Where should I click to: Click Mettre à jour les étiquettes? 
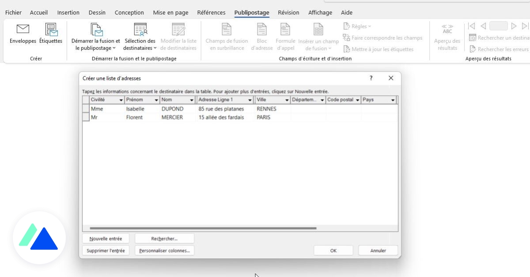click(x=382, y=49)
